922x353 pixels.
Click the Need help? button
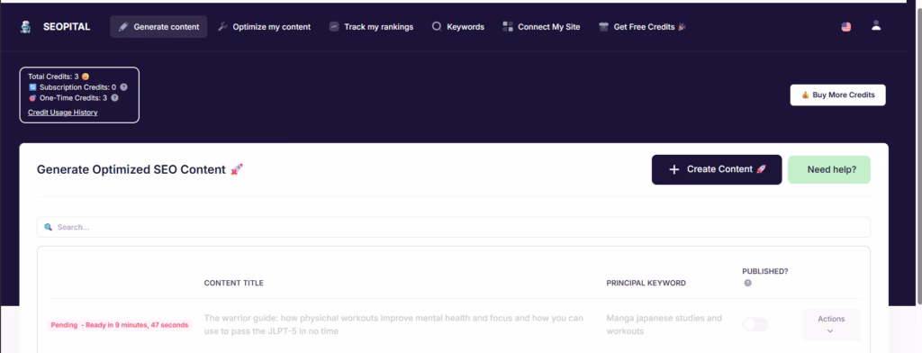[x=829, y=169]
